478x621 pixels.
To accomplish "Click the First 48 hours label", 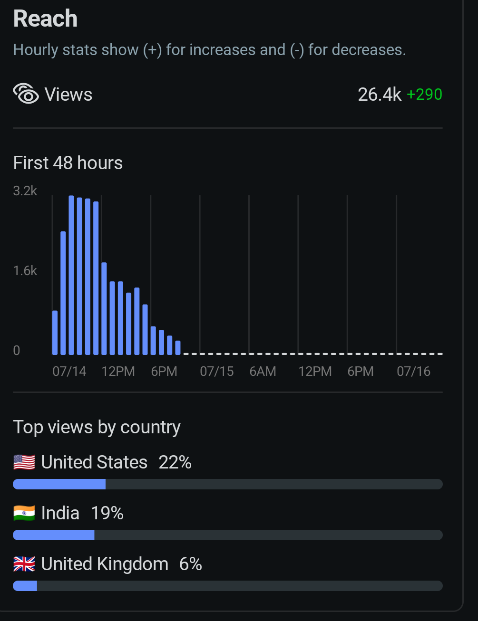I will 68,163.
